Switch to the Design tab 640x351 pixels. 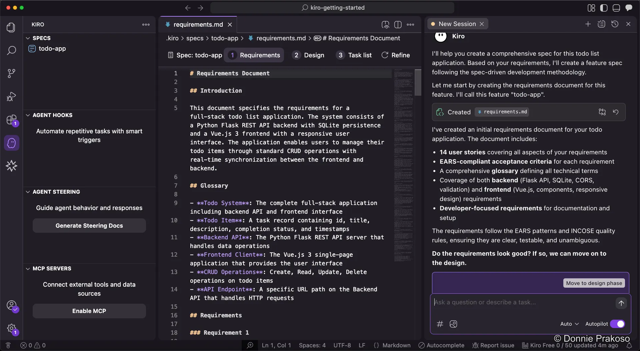point(308,55)
